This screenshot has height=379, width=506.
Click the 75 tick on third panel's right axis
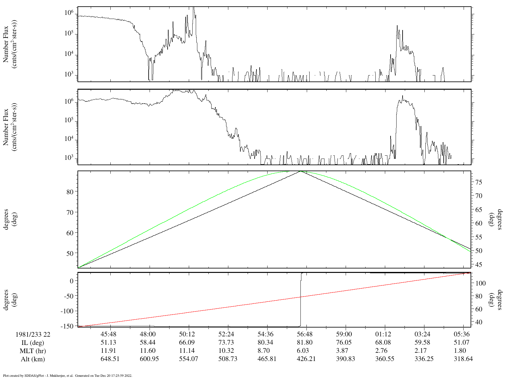pyautogui.click(x=479, y=182)
